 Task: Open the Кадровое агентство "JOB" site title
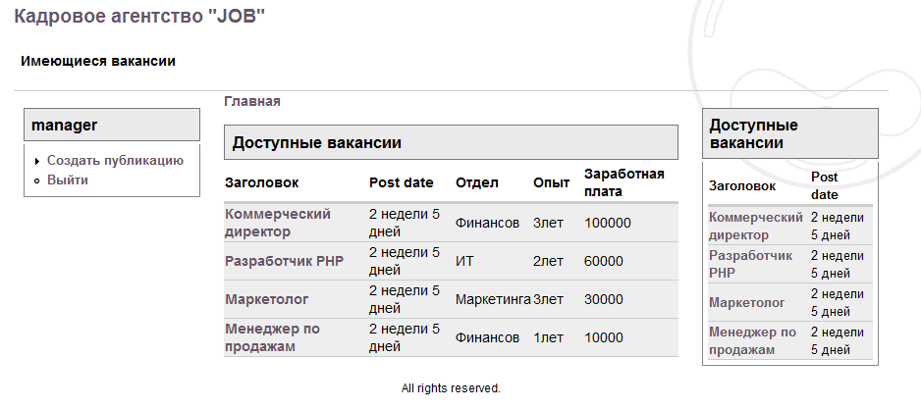point(139,16)
